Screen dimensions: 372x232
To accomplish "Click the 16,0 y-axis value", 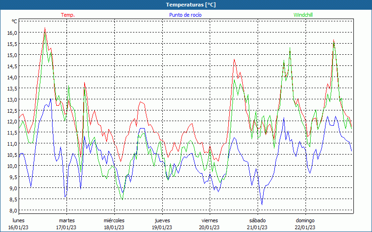I will tap(12, 32).
